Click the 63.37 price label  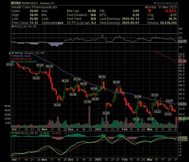tap(10, 64)
